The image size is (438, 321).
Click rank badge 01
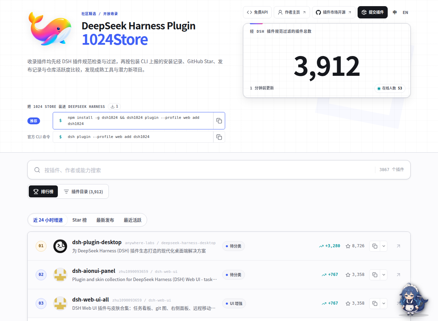click(x=41, y=246)
